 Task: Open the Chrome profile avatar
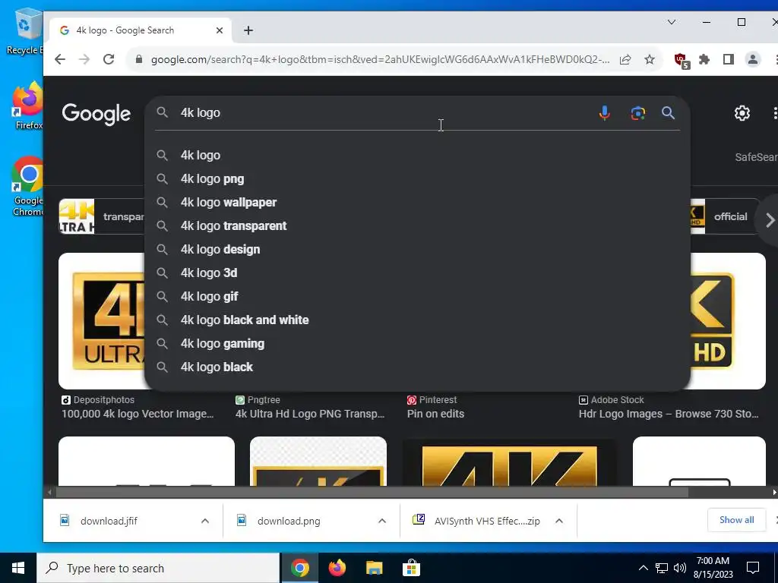pos(753,59)
